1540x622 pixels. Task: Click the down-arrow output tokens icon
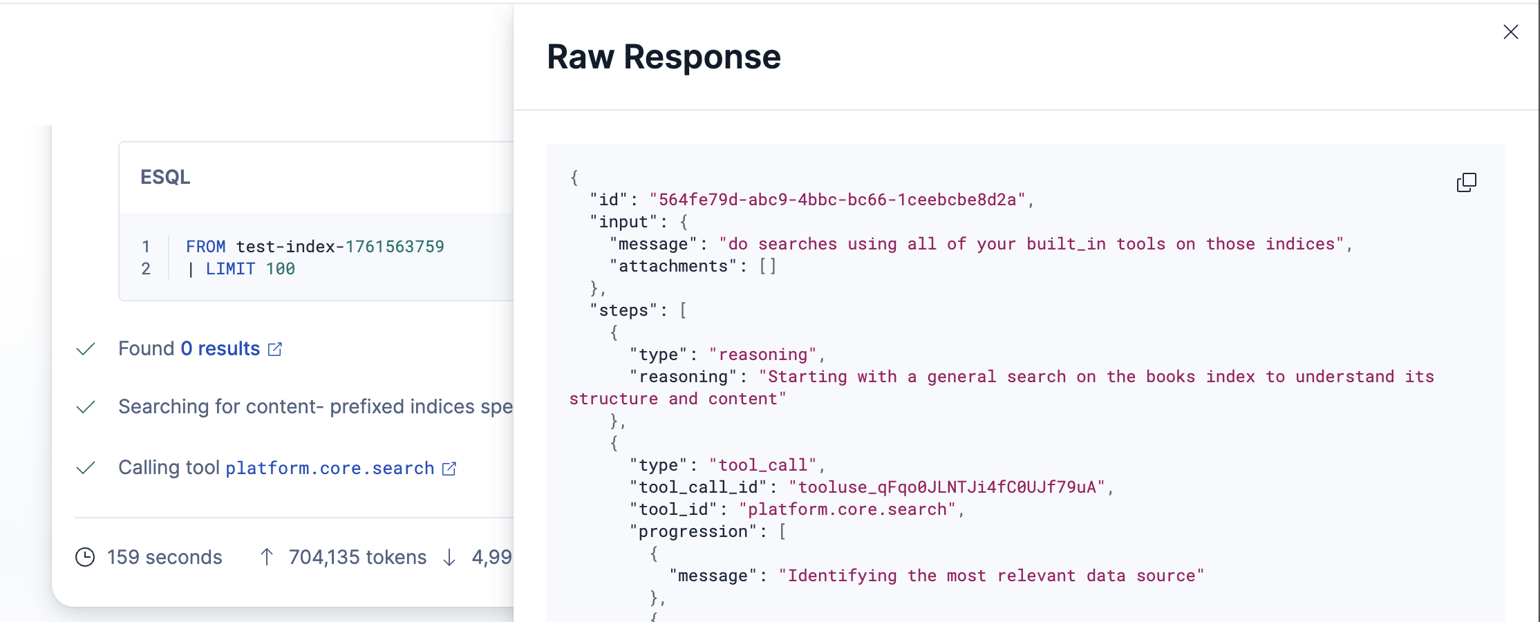click(449, 557)
